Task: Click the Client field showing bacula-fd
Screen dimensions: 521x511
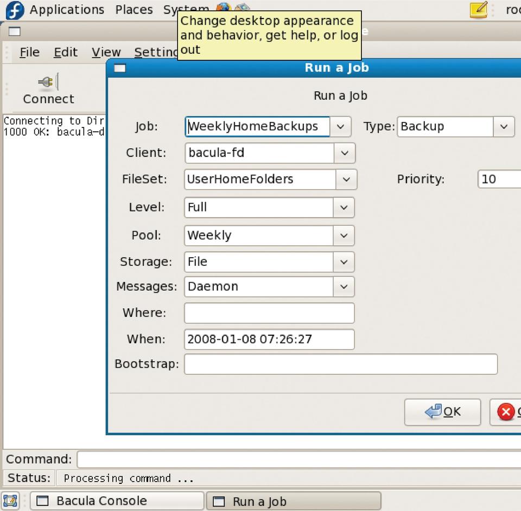Action: [x=259, y=153]
